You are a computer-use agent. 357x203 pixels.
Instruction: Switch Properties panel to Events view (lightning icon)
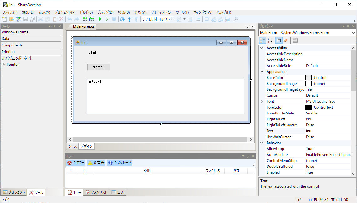[x=286, y=40]
